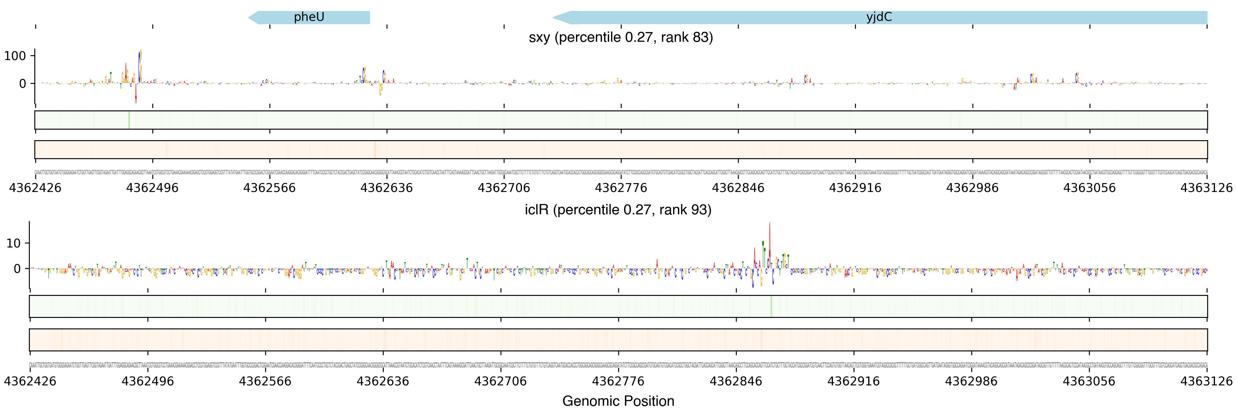Click the green stripe in iclR heatmap

click(771, 306)
